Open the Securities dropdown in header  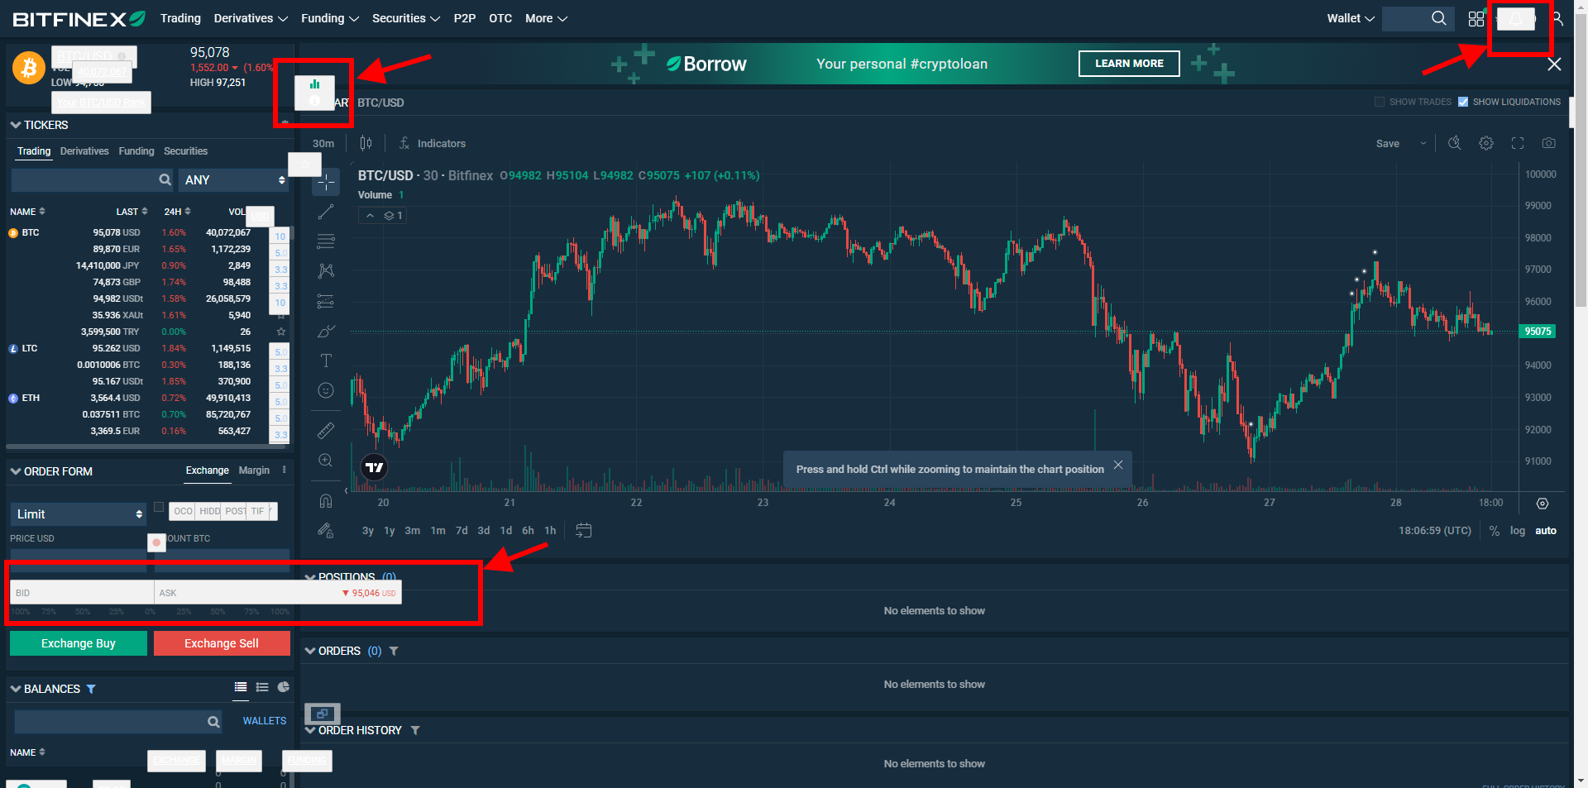click(406, 18)
